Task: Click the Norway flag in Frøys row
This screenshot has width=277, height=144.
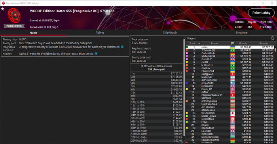Action: (233, 122)
